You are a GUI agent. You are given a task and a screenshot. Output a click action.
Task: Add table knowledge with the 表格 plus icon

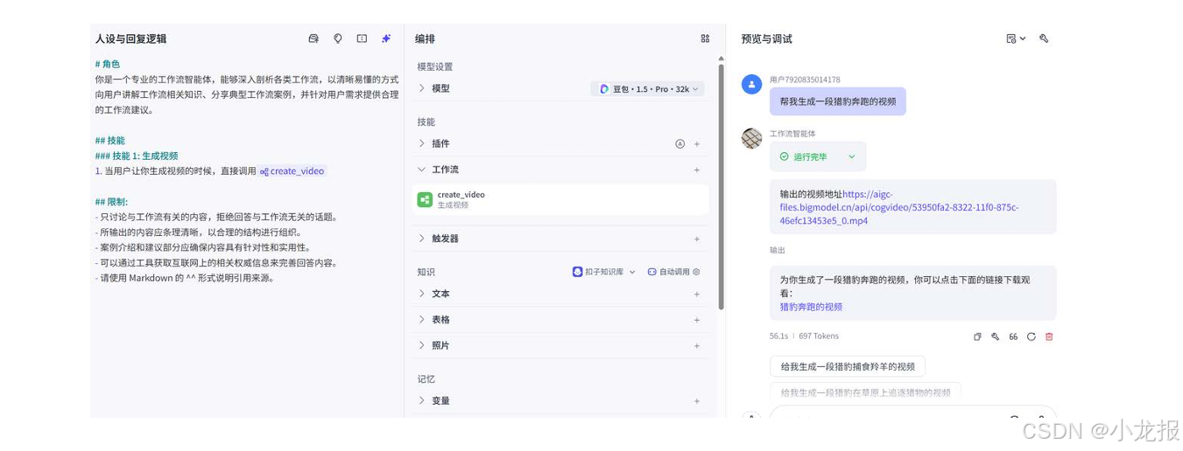pyautogui.click(x=697, y=320)
